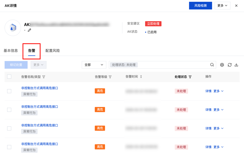
Task: Filter by 告警等级 funnel icon
Action: click(110, 77)
